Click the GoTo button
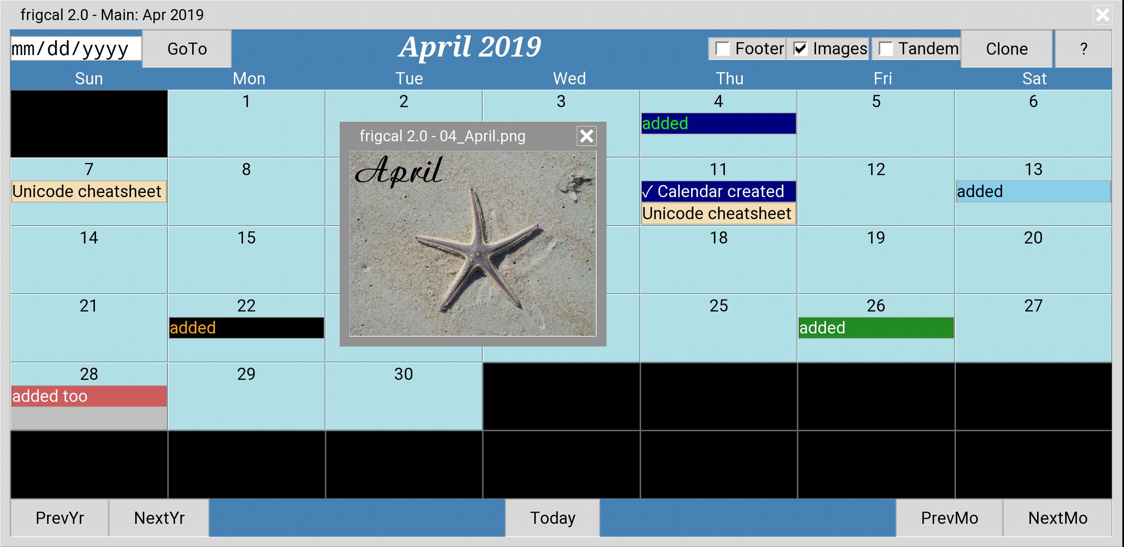This screenshot has height=547, width=1124. click(x=187, y=49)
